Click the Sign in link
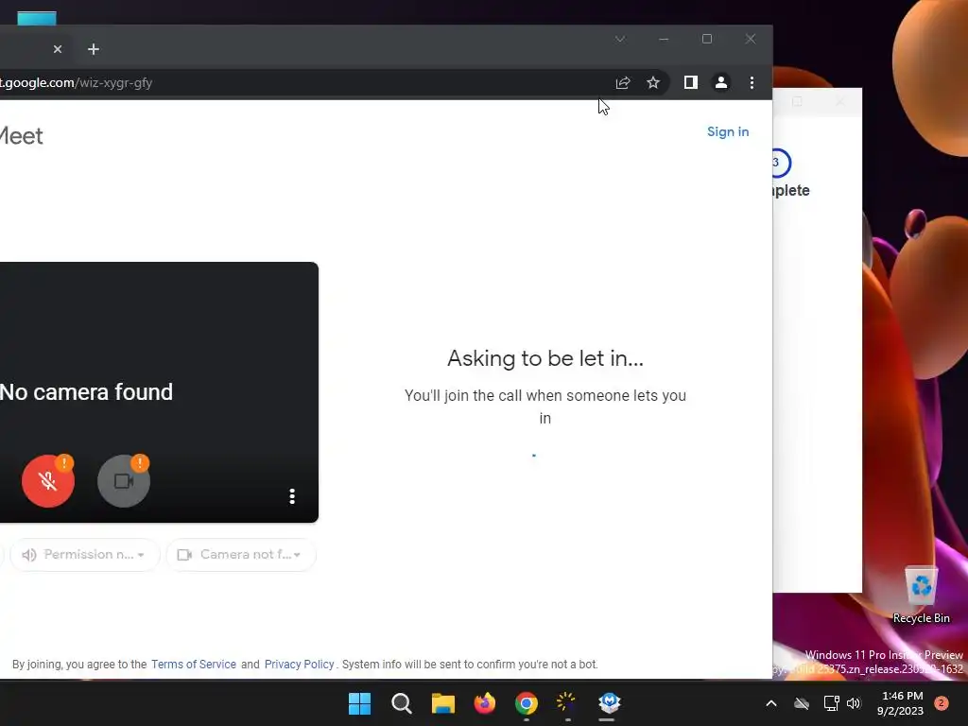The image size is (968, 726). click(728, 131)
